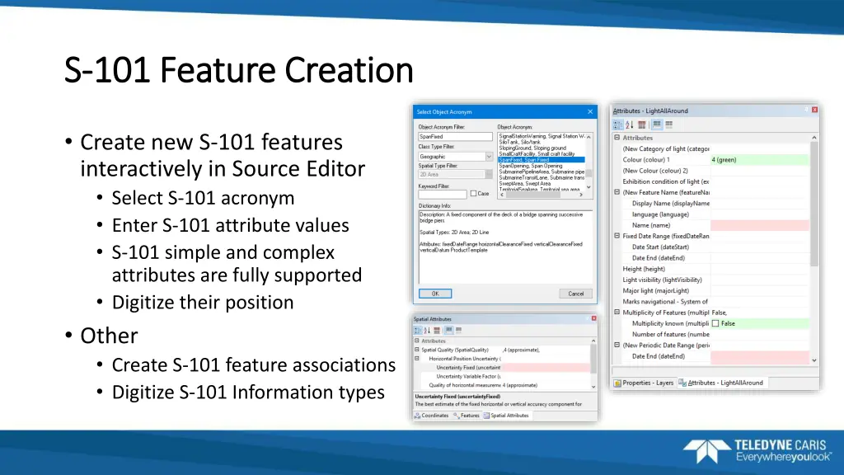Click green Colour 1 value cell

point(759,160)
